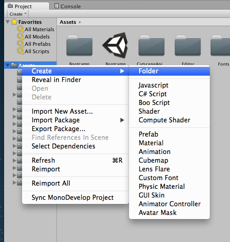This screenshot has width=230, height=242.
Task: Choose Reimport All
Action: [x=75, y=183]
